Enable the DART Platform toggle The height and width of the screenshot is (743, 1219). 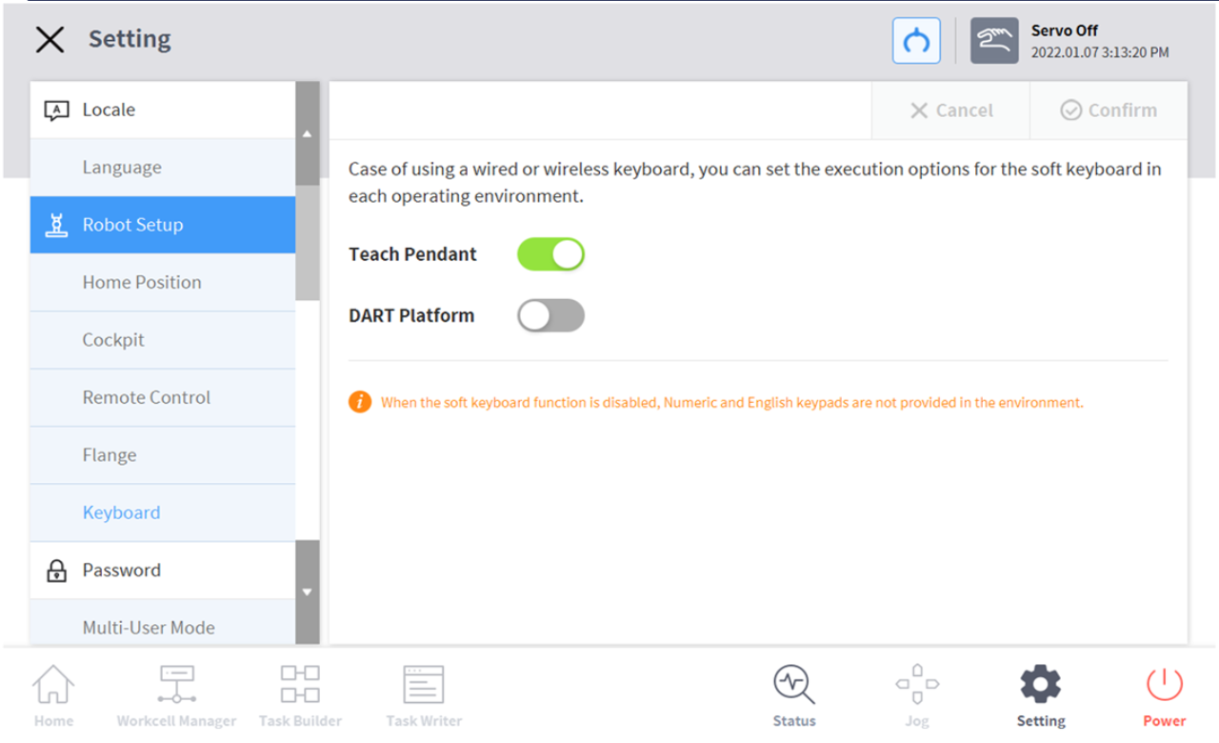550,316
